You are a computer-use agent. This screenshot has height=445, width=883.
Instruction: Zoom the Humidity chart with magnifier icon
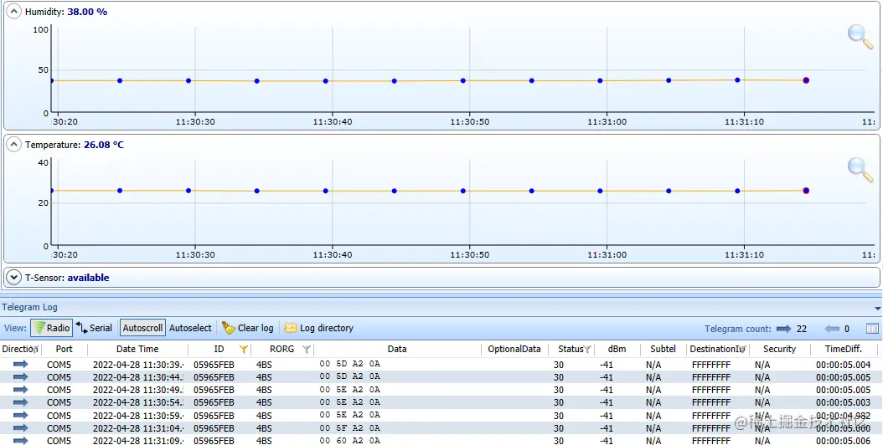pyautogui.click(x=860, y=37)
